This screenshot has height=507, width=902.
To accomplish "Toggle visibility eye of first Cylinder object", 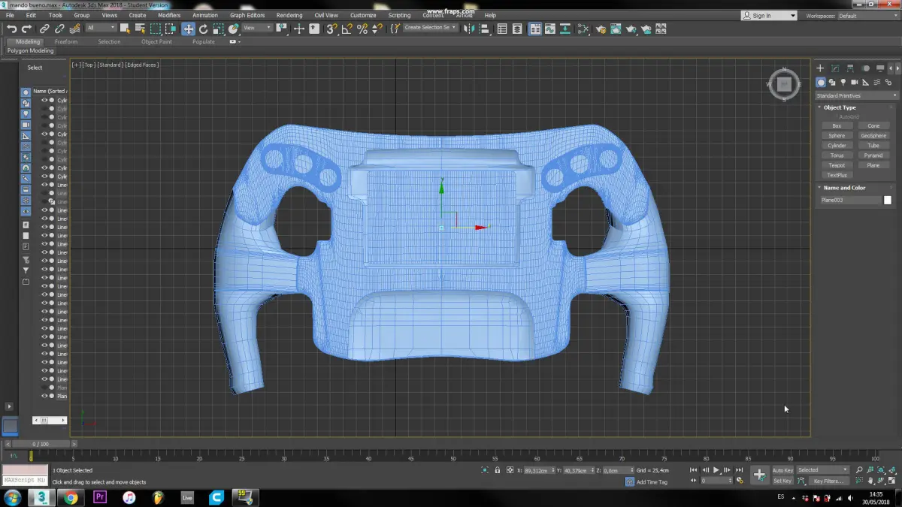I will pyautogui.click(x=44, y=100).
